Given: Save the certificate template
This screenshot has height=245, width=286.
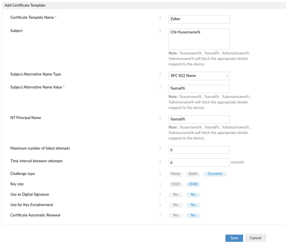Looking at the screenshot, I should pos(234,238).
